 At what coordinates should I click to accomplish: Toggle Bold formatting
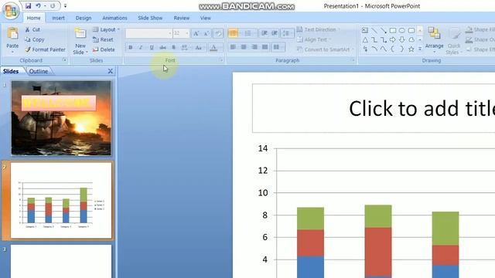131,47
